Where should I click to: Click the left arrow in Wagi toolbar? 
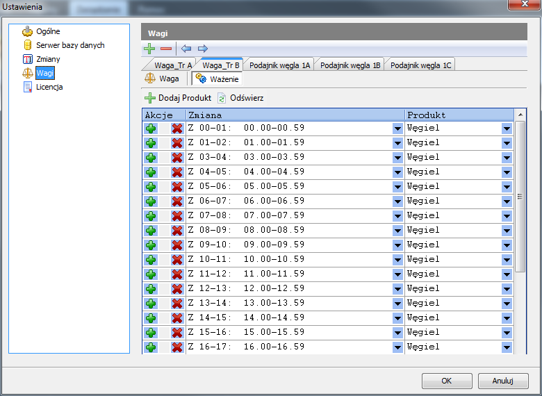pyautogui.click(x=186, y=49)
